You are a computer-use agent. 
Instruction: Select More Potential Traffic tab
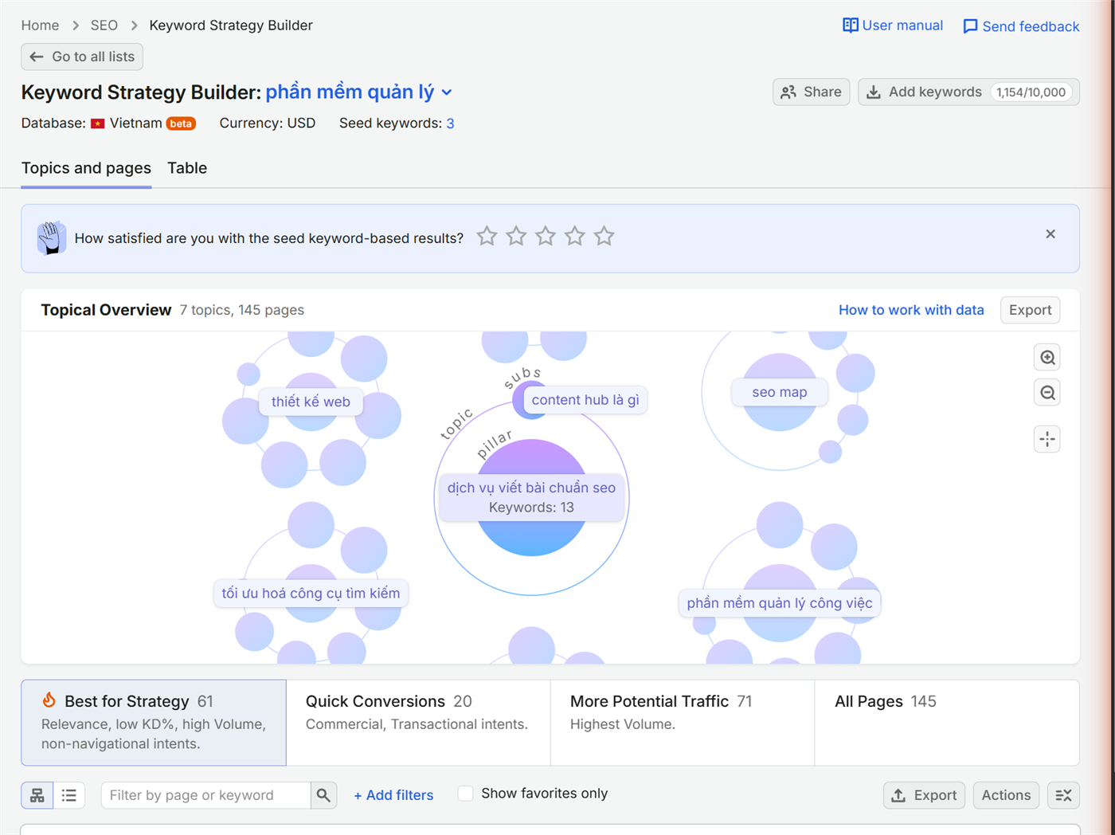pos(683,723)
